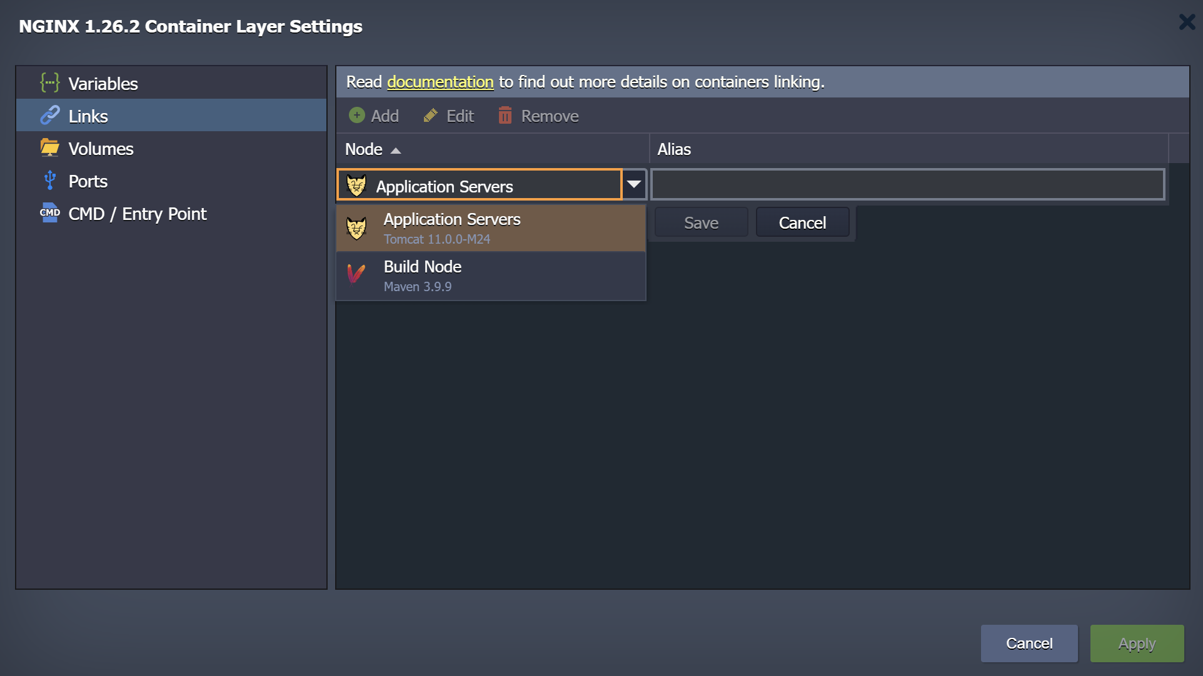Image resolution: width=1203 pixels, height=676 pixels.
Task: Expand the Node dropdown selector
Action: pos(635,186)
